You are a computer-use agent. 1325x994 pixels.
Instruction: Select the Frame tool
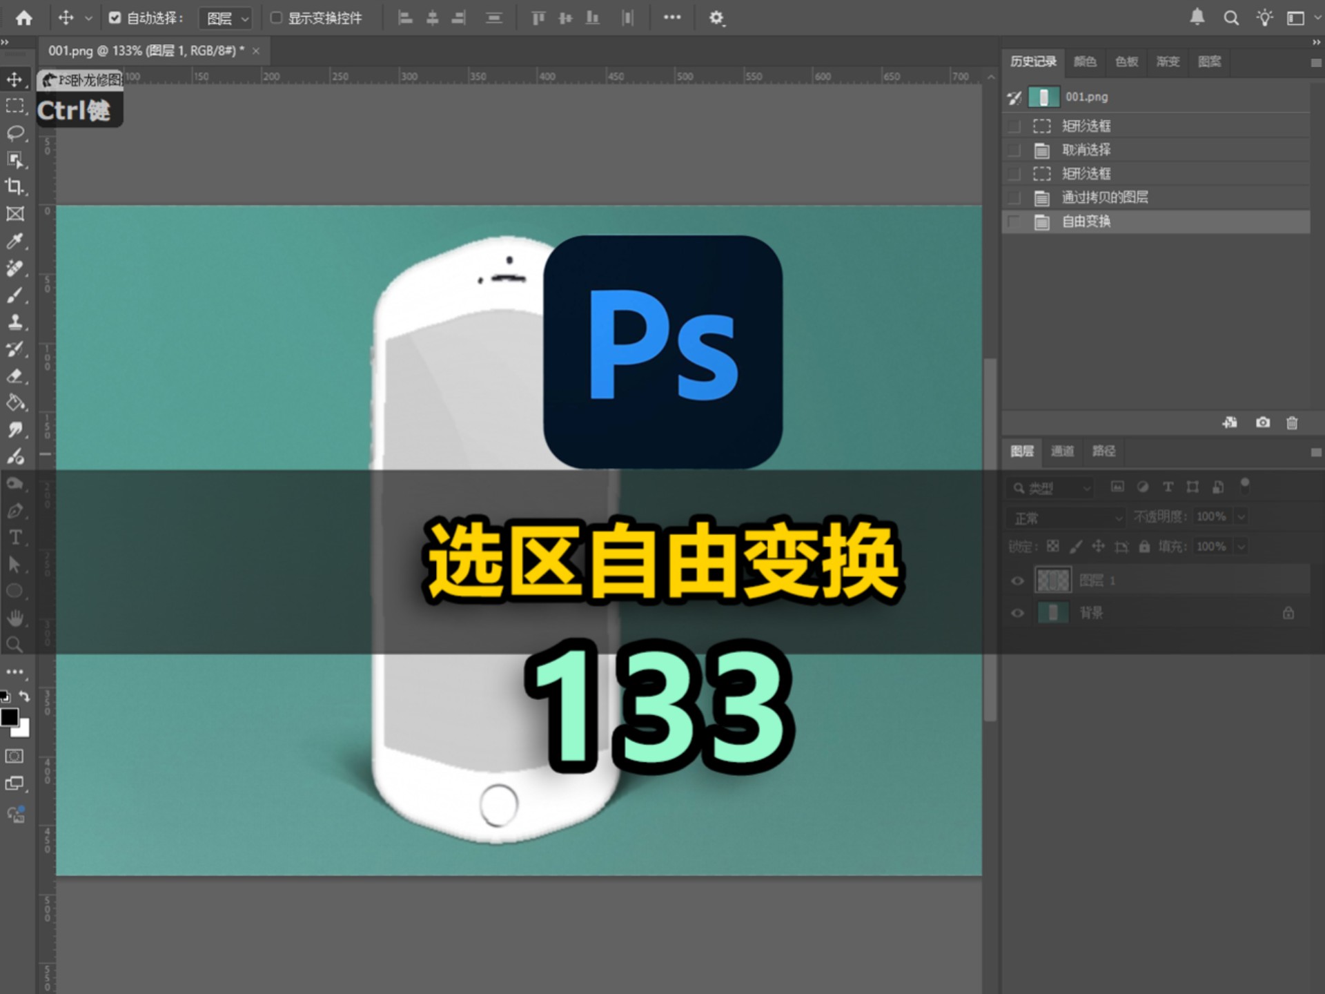click(14, 214)
